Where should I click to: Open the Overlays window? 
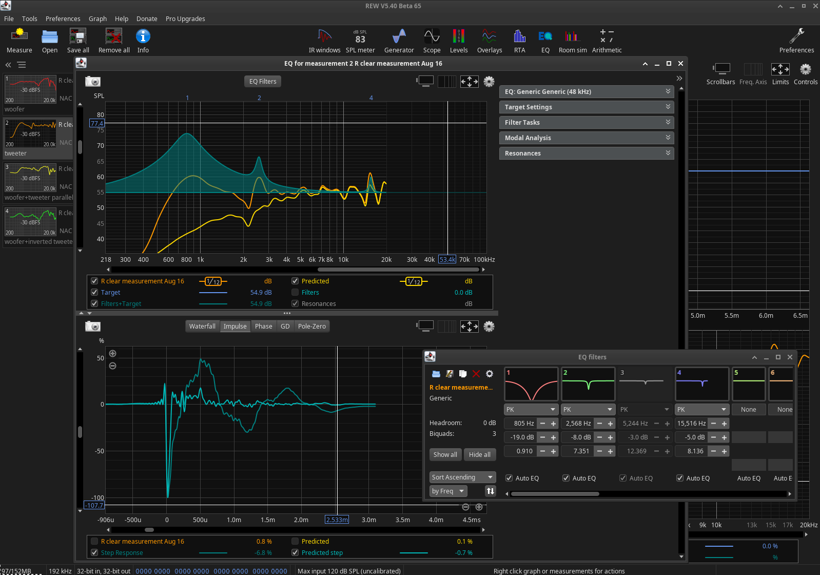coord(490,40)
